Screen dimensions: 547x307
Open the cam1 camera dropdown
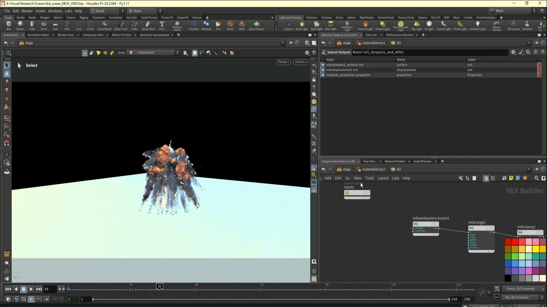[x=301, y=62]
